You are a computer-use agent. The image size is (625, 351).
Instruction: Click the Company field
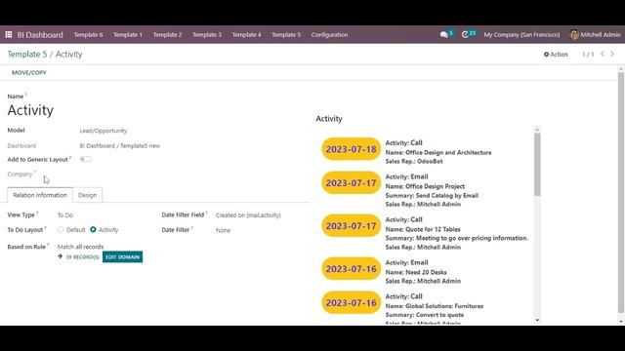pos(20,174)
